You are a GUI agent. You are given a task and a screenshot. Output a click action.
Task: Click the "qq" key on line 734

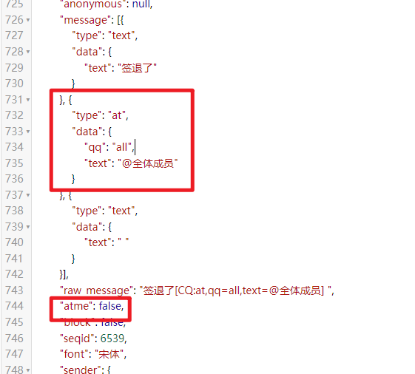(x=95, y=147)
